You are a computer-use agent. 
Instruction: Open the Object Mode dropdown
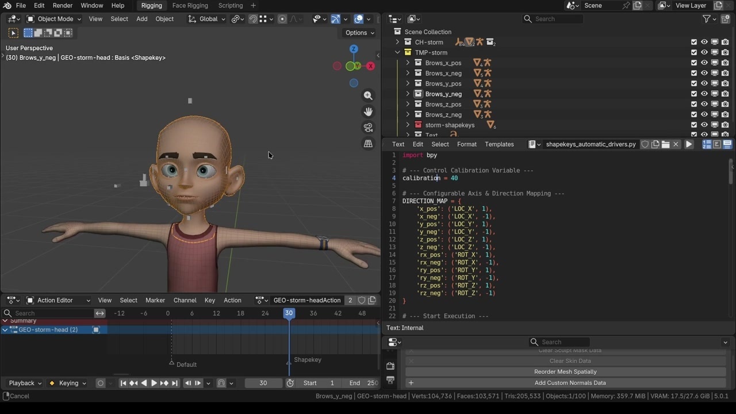point(55,19)
